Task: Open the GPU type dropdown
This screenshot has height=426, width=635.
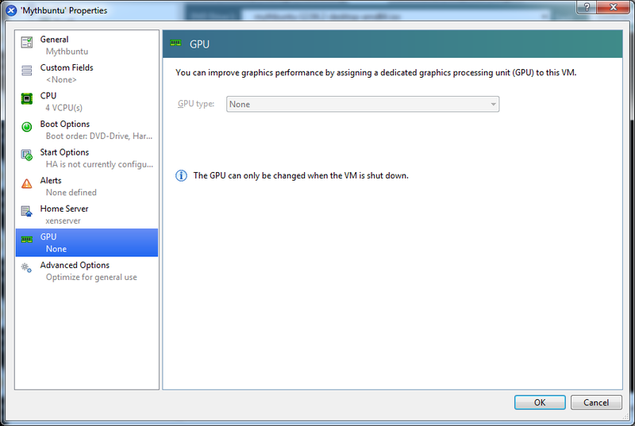Action: click(362, 104)
